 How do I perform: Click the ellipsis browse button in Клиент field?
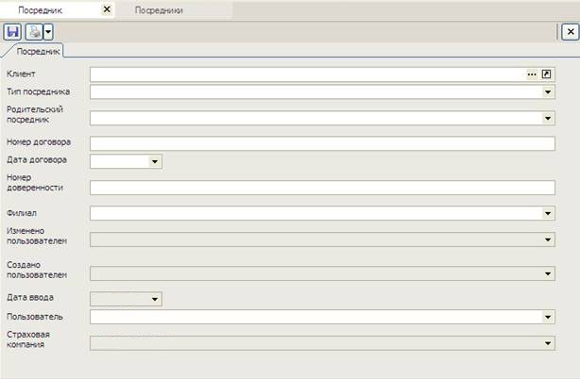532,74
